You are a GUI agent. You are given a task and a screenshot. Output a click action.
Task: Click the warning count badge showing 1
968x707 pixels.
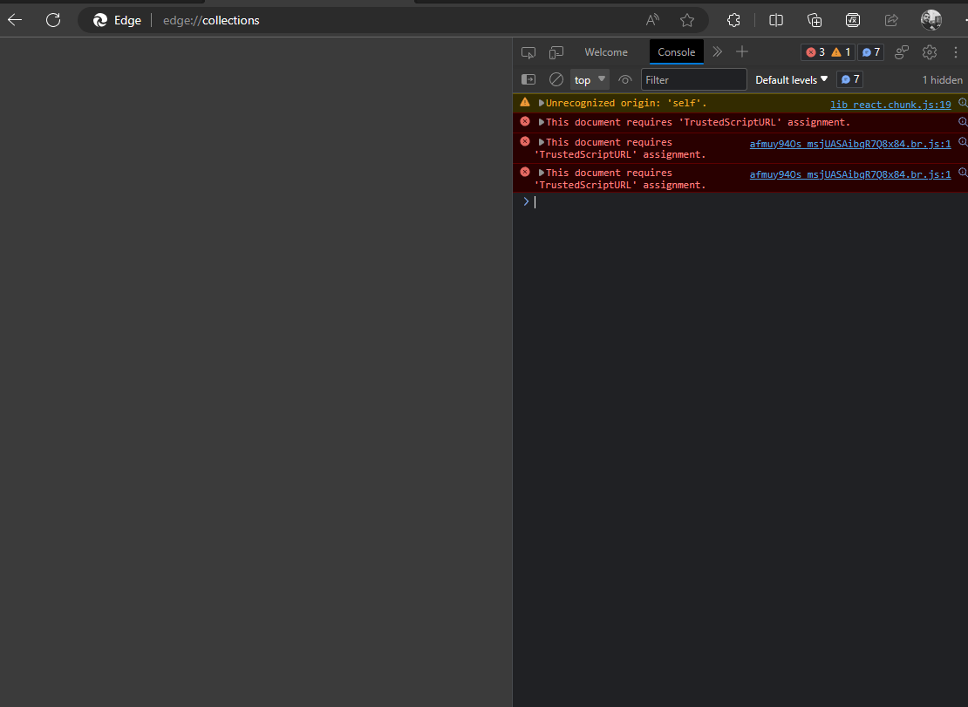click(x=841, y=52)
